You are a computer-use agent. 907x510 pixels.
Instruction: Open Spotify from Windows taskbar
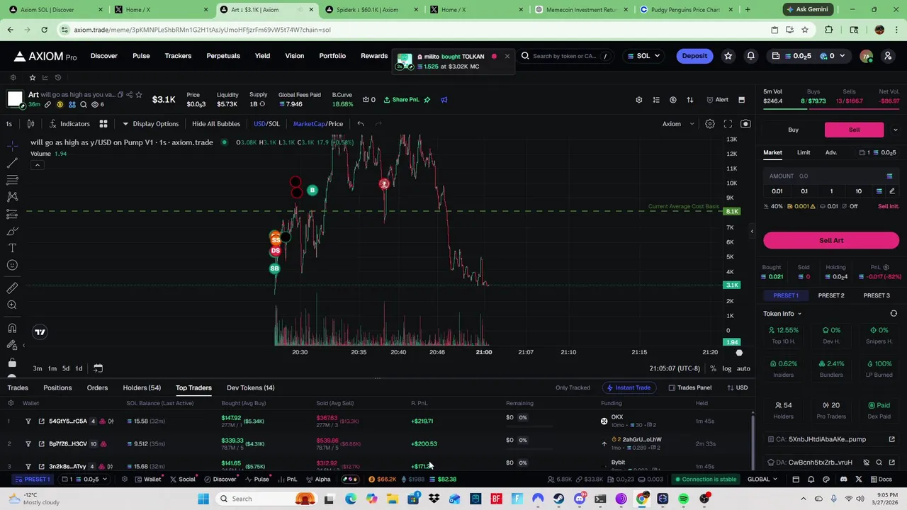[684, 499]
